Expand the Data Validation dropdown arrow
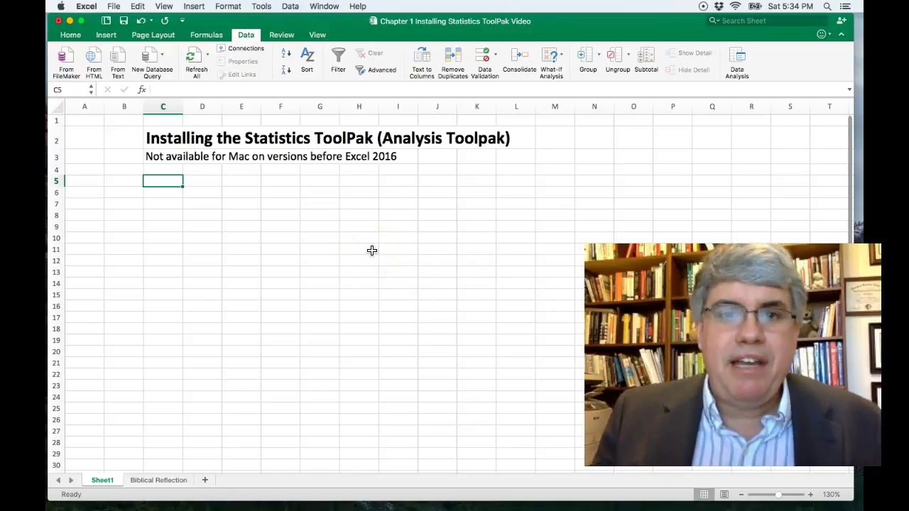 tap(495, 54)
